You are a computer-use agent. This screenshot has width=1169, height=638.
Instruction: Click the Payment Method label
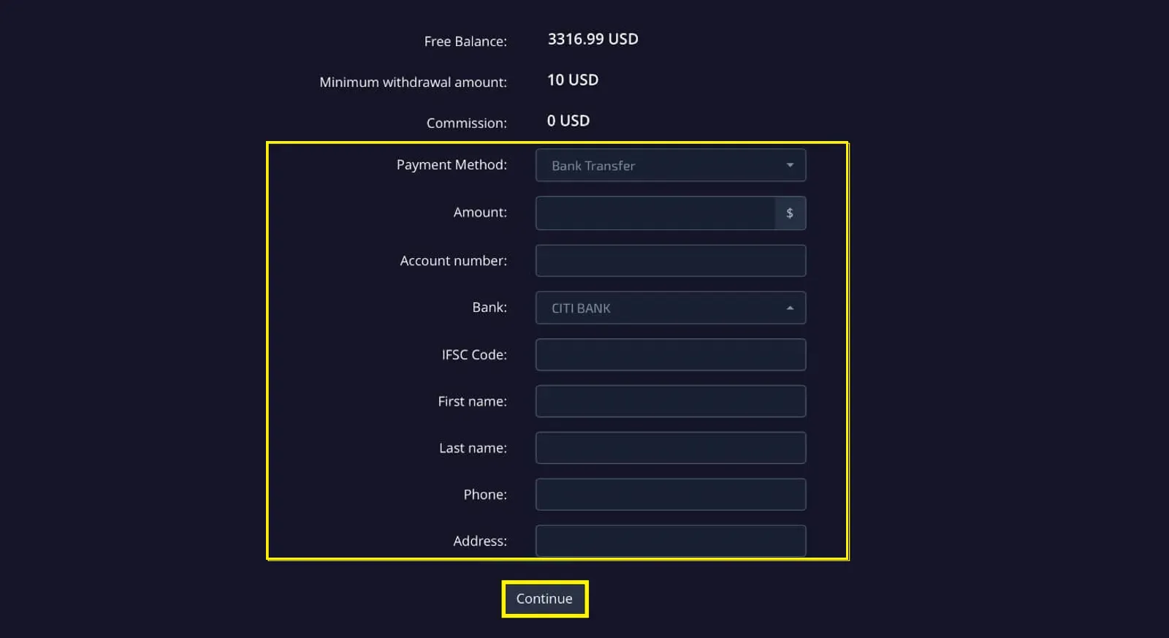451,165
